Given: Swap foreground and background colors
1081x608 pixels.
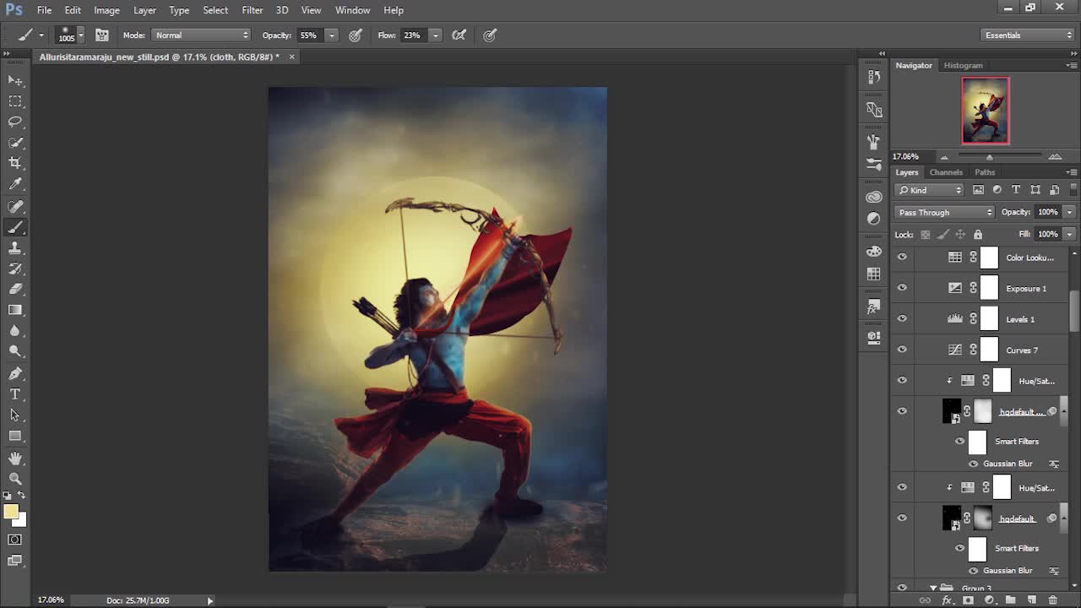Looking at the screenshot, I should 21,496.
